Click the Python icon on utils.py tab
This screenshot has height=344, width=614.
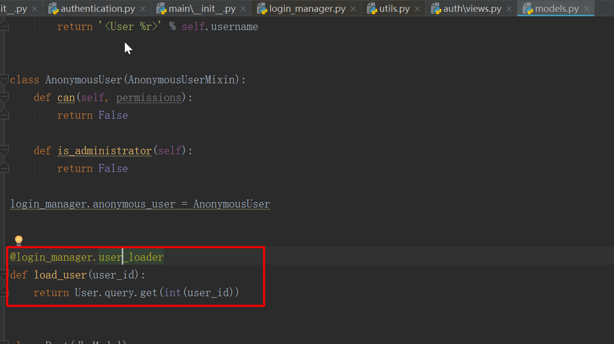coord(372,8)
